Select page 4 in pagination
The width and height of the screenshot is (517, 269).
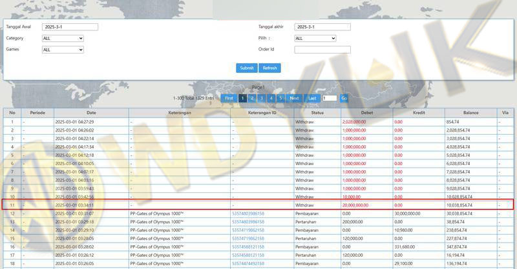tap(271, 98)
